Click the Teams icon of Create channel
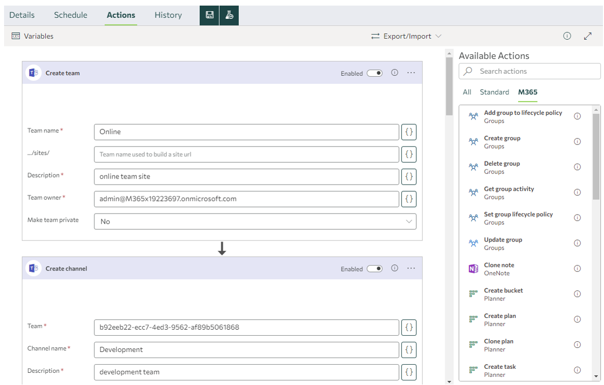Screen dimensions: 604x385 coord(34,268)
